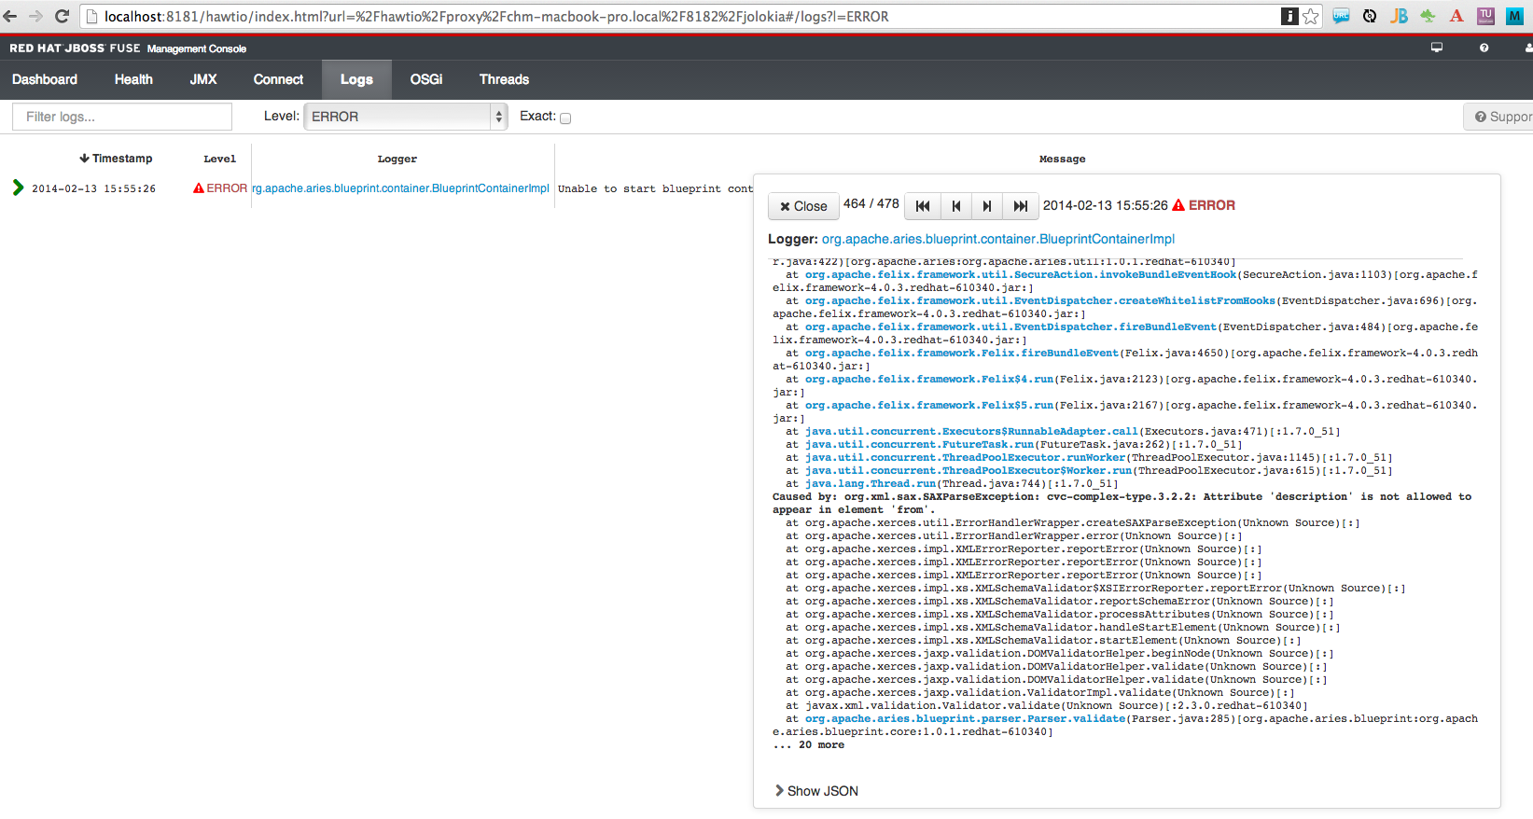Click the 'Caused by: org.xml.sax.SAXParseException' line

tap(1122, 504)
